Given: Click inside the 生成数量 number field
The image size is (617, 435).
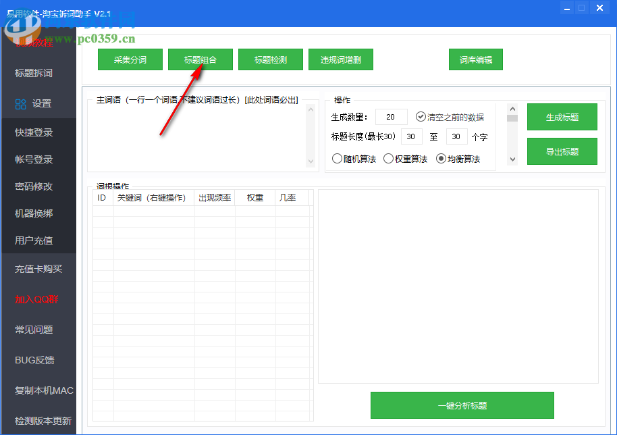Looking at the screenshot, I should pos(391,116).
